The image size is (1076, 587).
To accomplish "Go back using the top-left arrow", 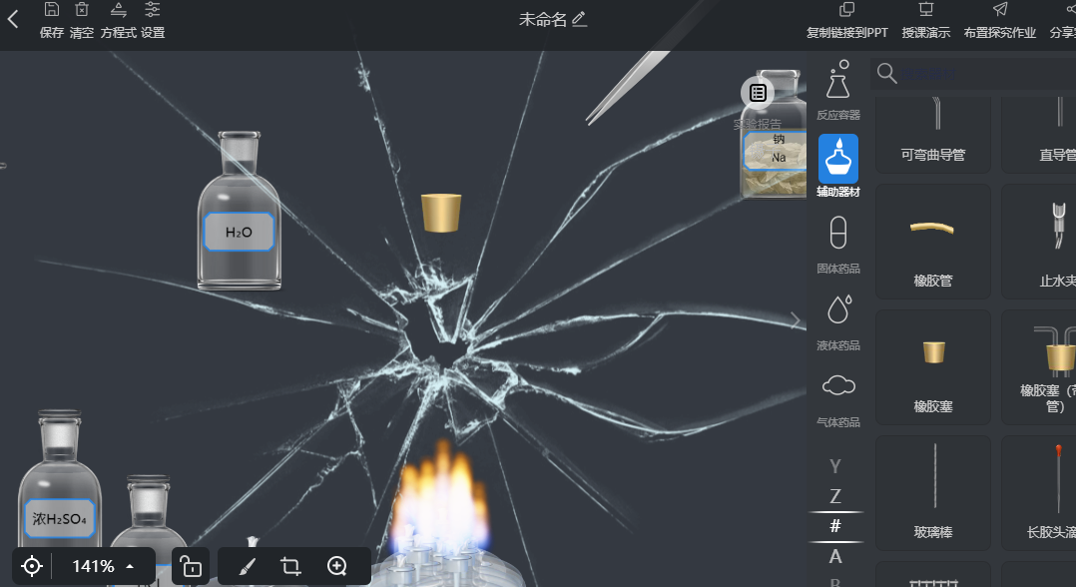I will click(13, 19).
